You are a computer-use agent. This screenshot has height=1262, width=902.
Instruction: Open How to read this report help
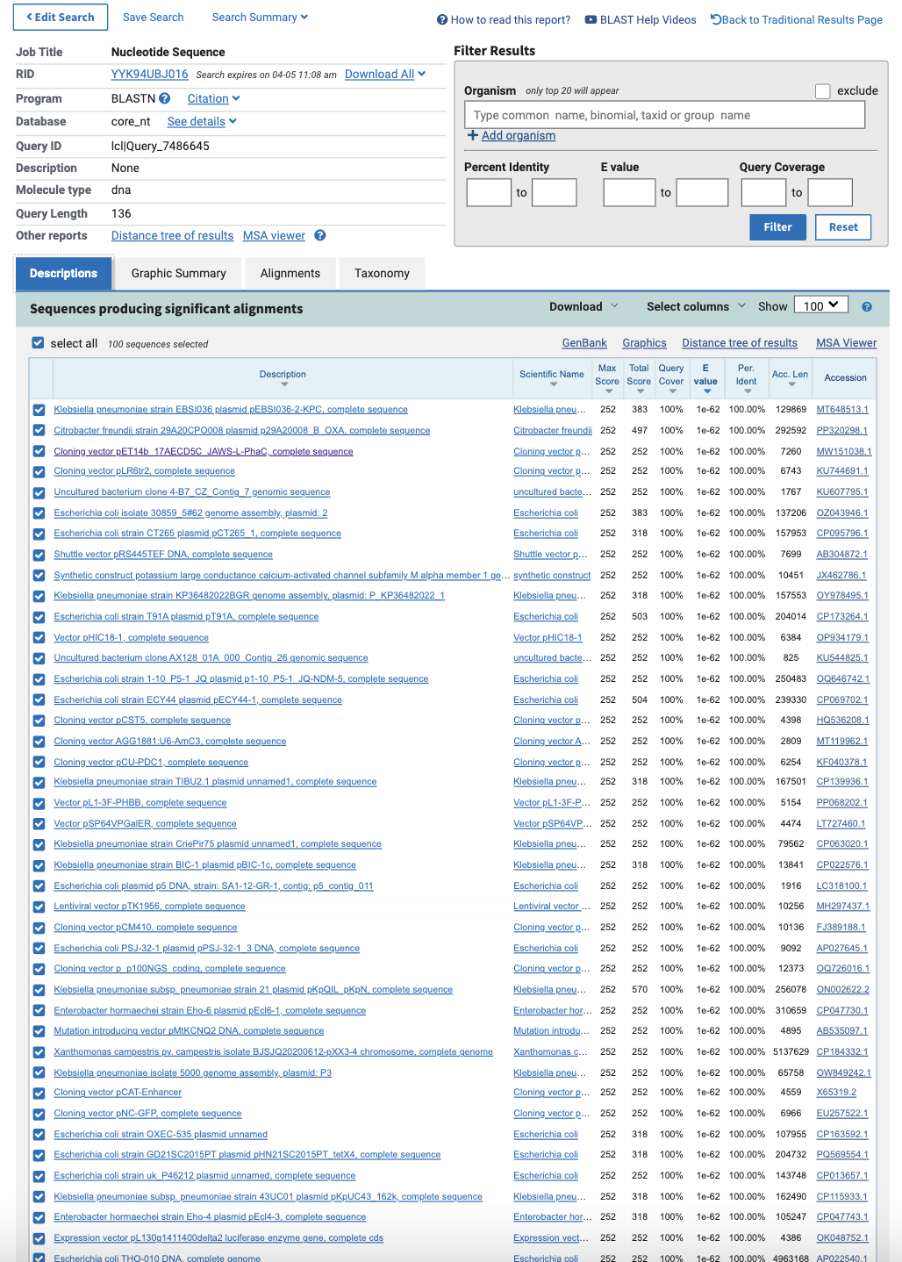[504, 19]
